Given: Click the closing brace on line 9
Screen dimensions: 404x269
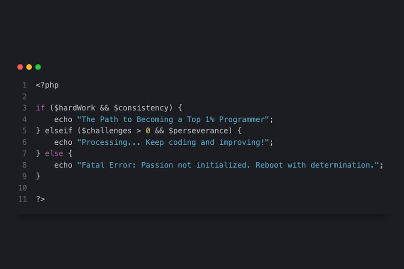Looking at the screenshot, I should (x=38, y=176).
